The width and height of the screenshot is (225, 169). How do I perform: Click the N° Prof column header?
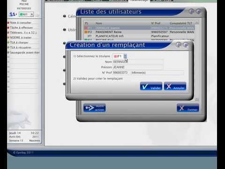pos(156,23)
